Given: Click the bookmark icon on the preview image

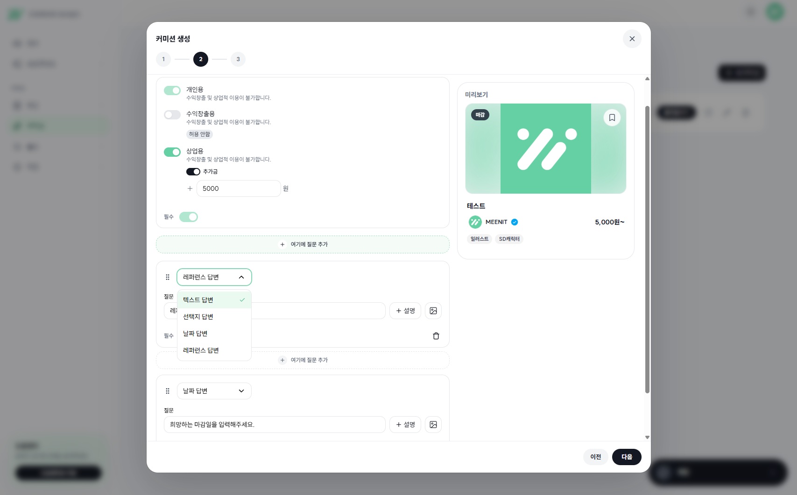Looking at the screenshot, I should (x=612, y=118).
